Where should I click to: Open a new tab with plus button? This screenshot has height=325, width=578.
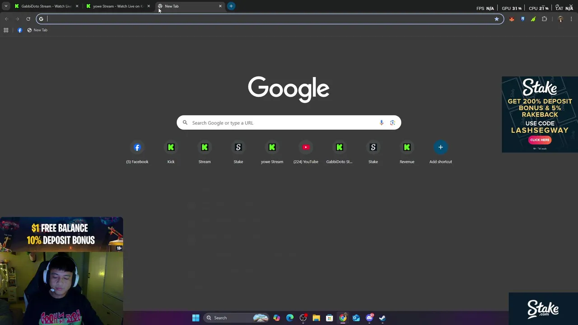231,6
